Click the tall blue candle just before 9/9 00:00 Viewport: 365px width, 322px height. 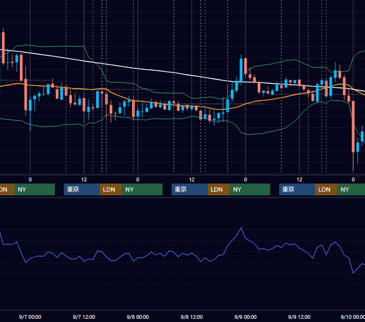click(241, 70)
